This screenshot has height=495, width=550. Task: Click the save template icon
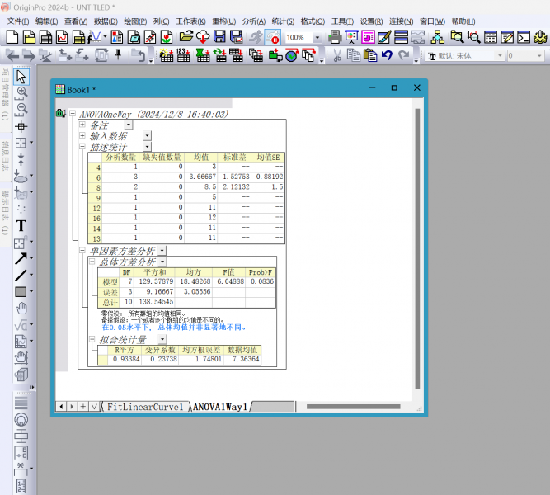click(236, 37)
